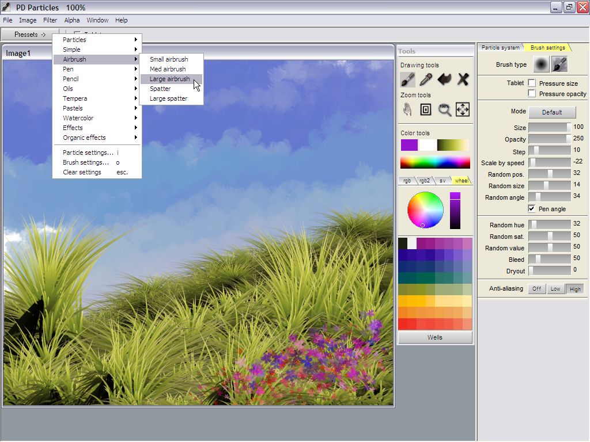Click the purple foreground color swatch

409,145
